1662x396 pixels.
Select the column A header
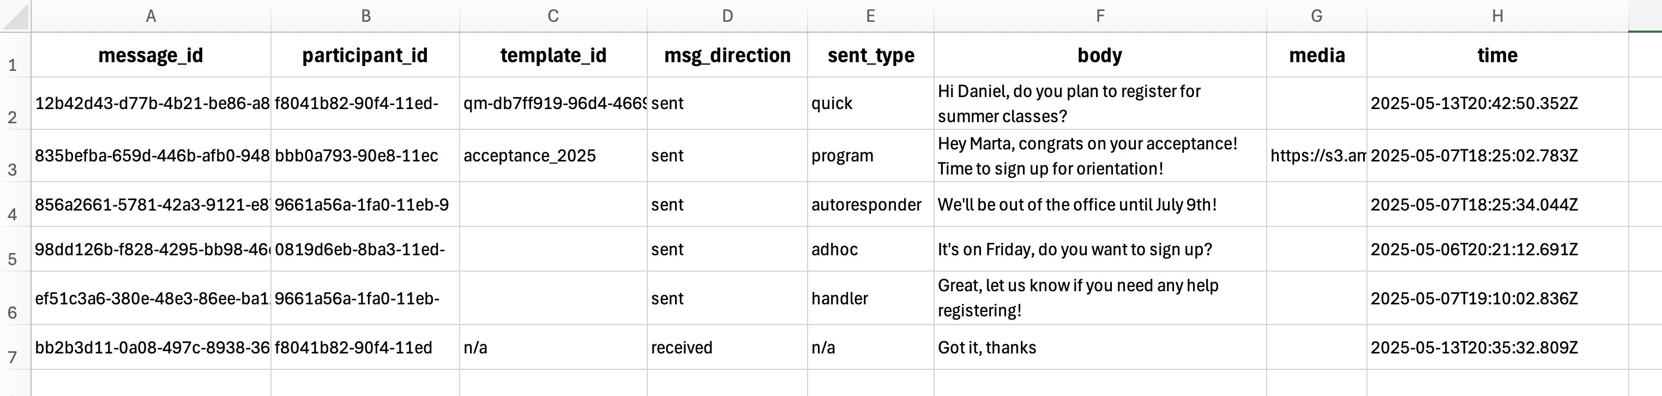151,16
